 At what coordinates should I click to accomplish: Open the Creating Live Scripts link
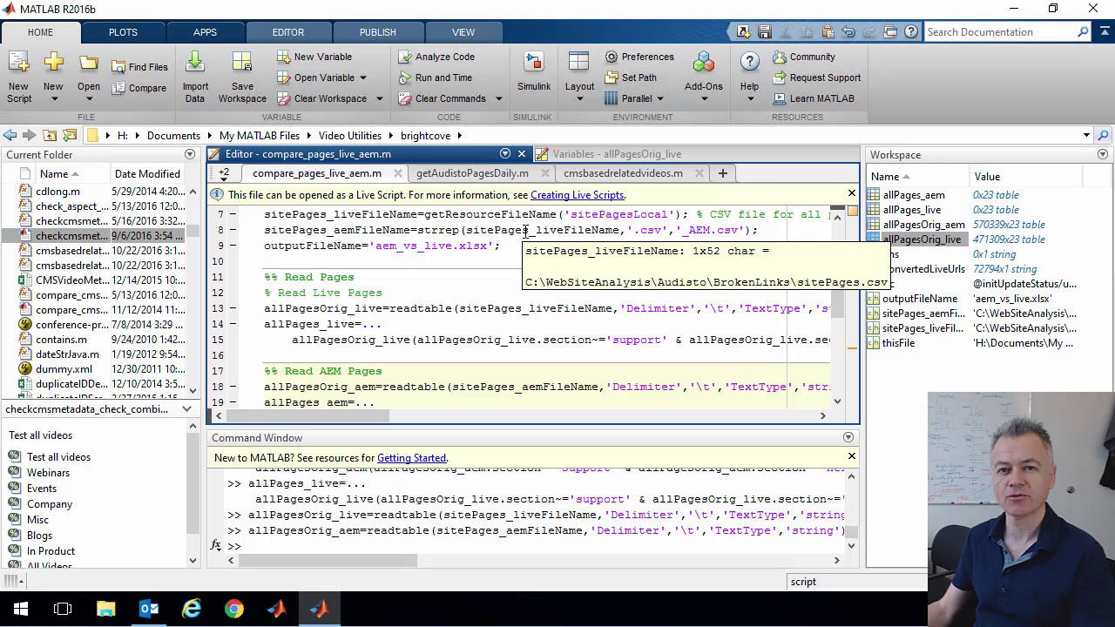pyautogui.click(x=577, y=195)
